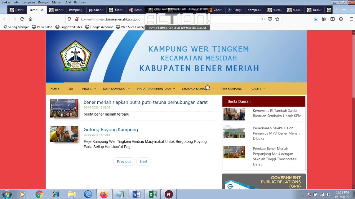The image size is (355, 199).
Task: Open the SID nav item
Action: [x=71, y=89]
